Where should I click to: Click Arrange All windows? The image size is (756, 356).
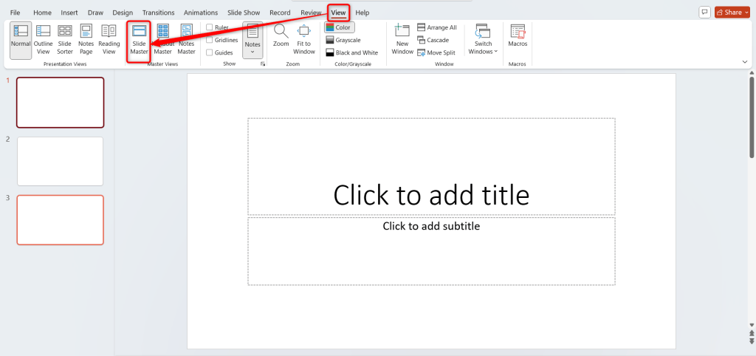point(437,27)
